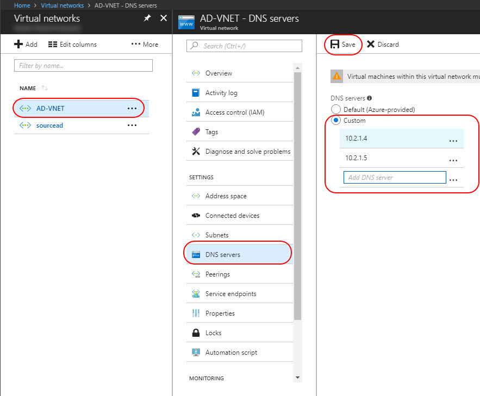Click the Locks padlock icon
The width and height of the screenshot is (480, 396).
click(x=196, y=332)
